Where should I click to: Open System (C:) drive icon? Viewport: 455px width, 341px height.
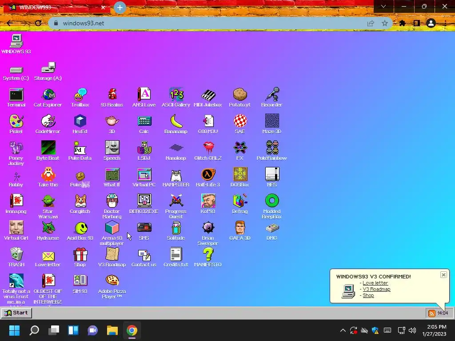click(x=16, y=73)
